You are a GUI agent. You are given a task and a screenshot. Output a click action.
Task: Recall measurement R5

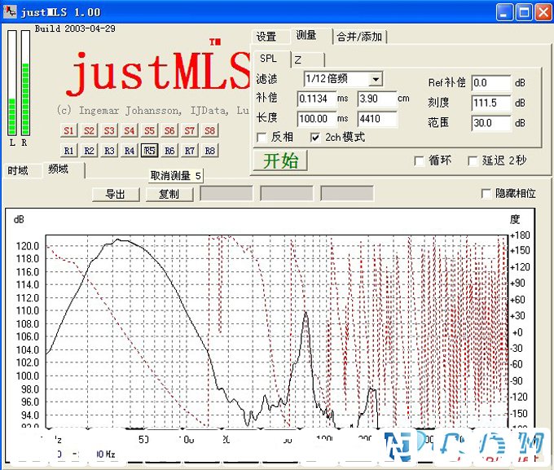(149, 151)
